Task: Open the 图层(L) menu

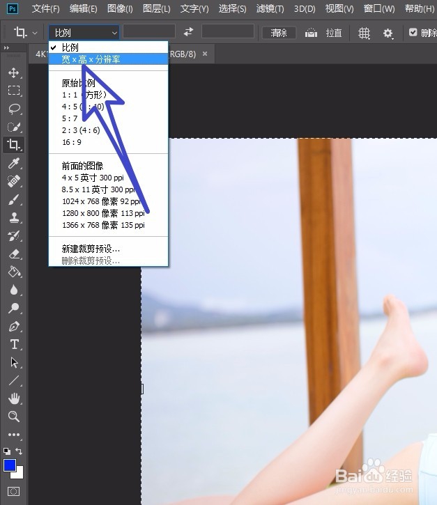Action: (x=157, y=8)
